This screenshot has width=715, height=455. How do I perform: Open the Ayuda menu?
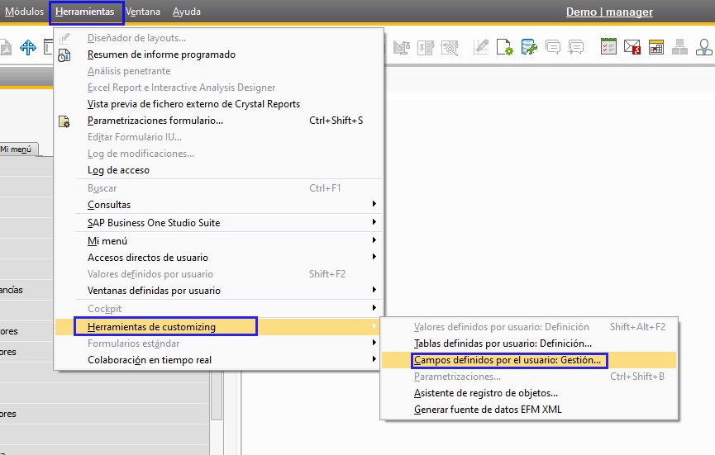pos(187,12)
